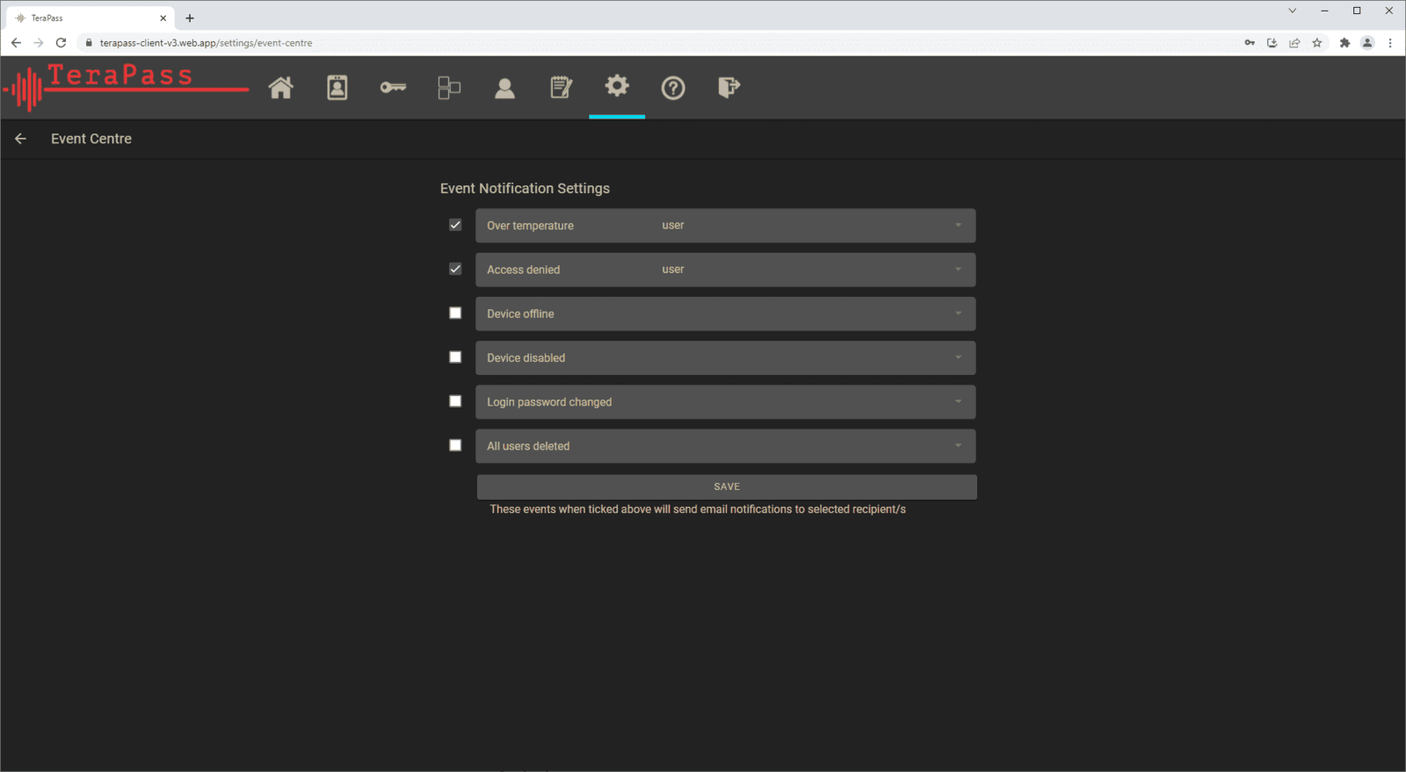Tick the All users deleted checkbox
1406x772 pixels.
pos(455,445)
